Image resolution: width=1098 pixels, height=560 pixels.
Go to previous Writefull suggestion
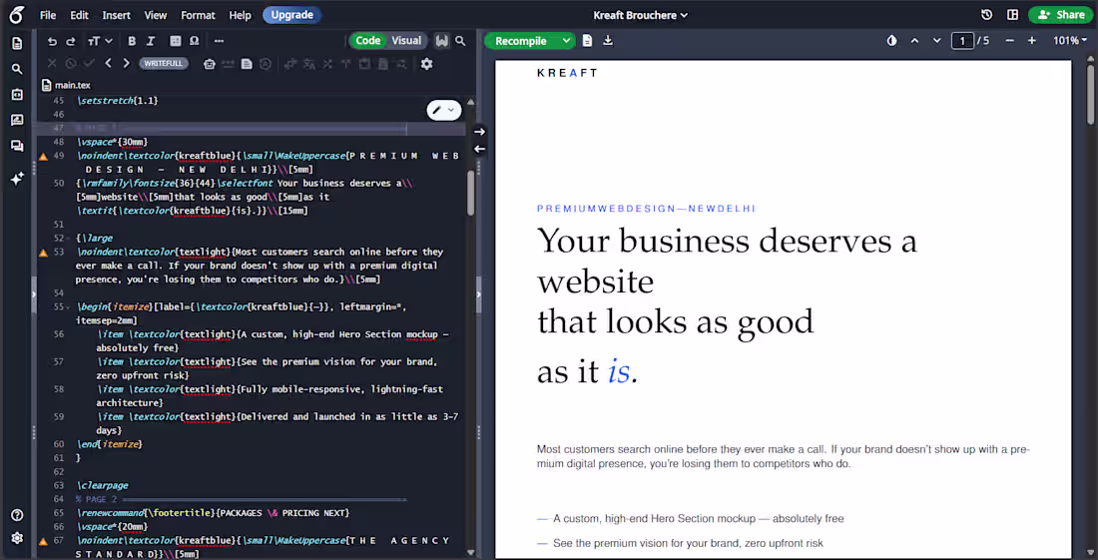point(108,64)
